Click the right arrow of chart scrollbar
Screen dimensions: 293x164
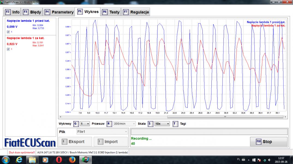pos(285,117)
